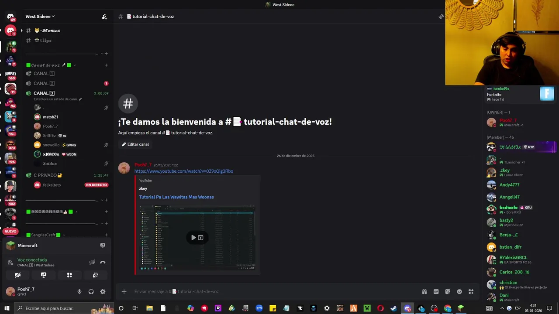Open the emoji picker
Image resolution: width=559 pixels, height=314 pixels.
[459, 291]
